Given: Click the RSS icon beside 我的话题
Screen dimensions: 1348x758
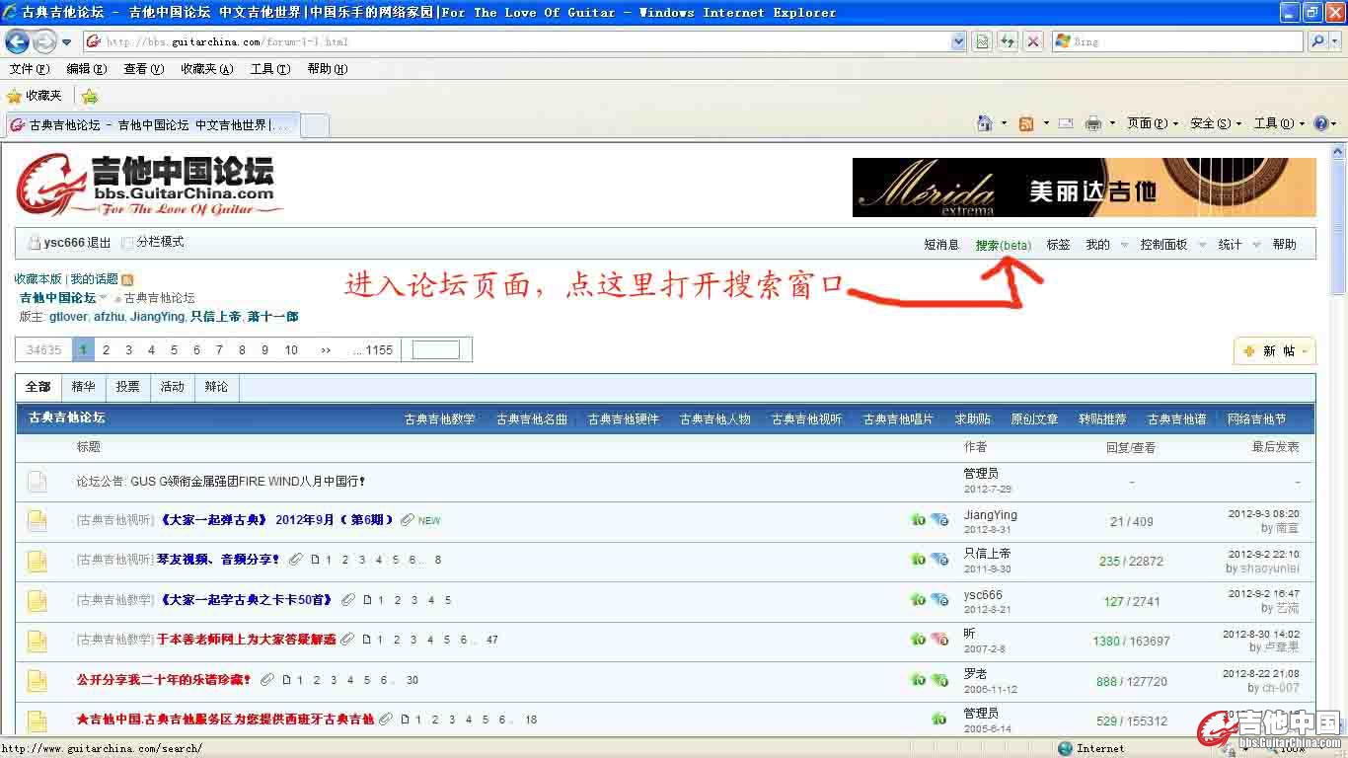Looking at the screenshot, I should pyautogui.click(x=127, y=279).
